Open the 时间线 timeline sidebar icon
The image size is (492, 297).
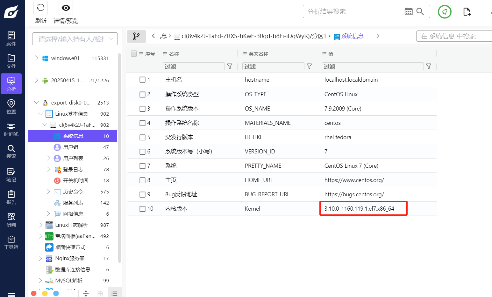[11, 129]
